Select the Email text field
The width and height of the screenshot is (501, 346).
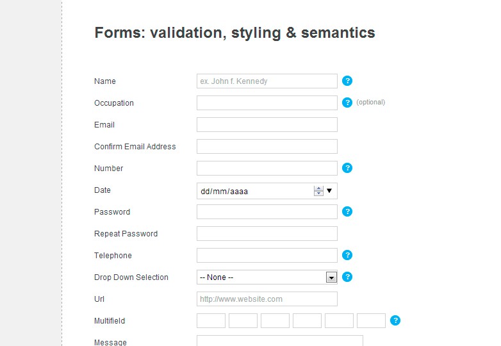267,124
